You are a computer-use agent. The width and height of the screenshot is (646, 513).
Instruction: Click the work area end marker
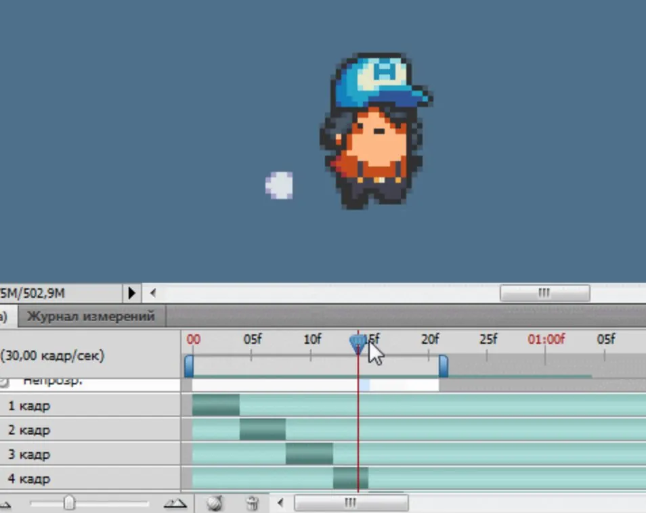(444, 366)
